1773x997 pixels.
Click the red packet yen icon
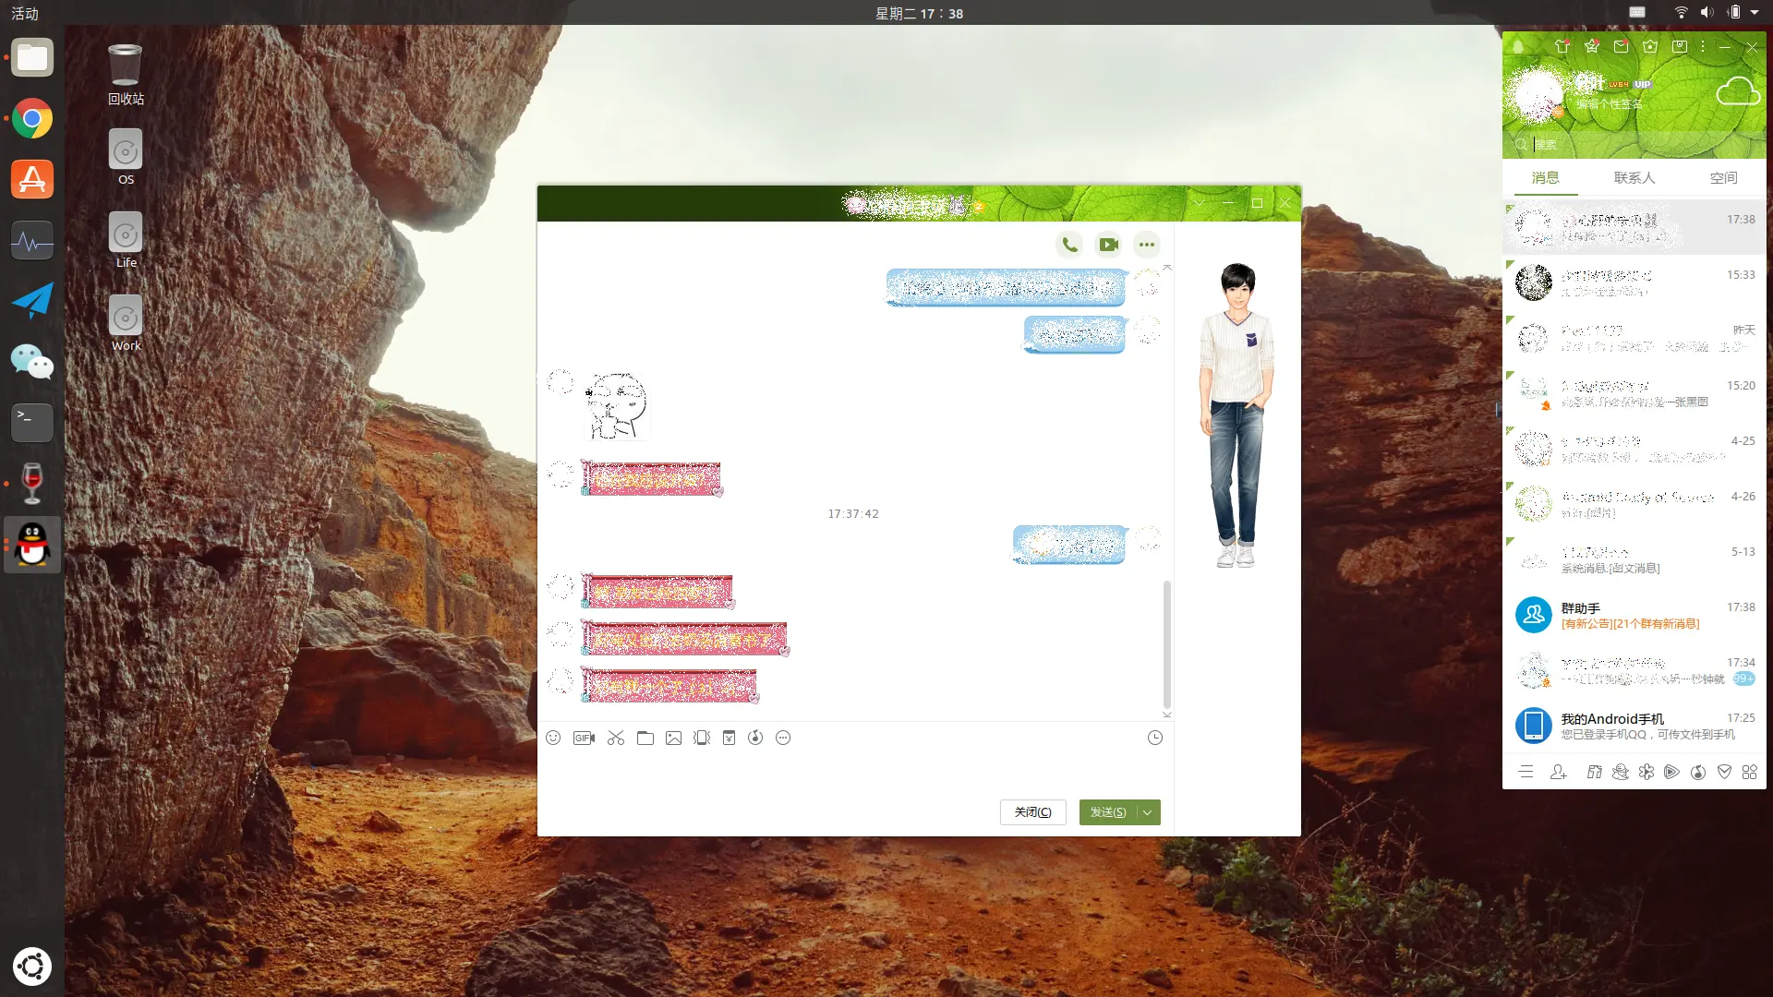(x=729, y=738)
